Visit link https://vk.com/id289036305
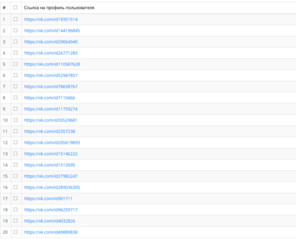This screenshot has width=296, height=239. click(52, 187)
